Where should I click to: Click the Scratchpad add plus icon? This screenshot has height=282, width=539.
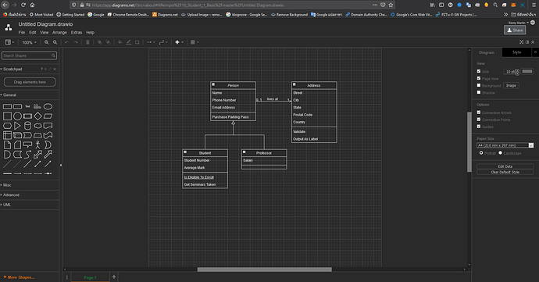45,69
